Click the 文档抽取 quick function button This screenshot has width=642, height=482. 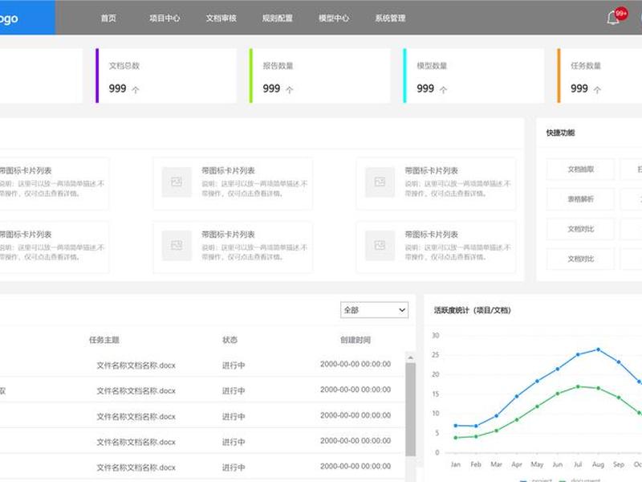[580, 169]
